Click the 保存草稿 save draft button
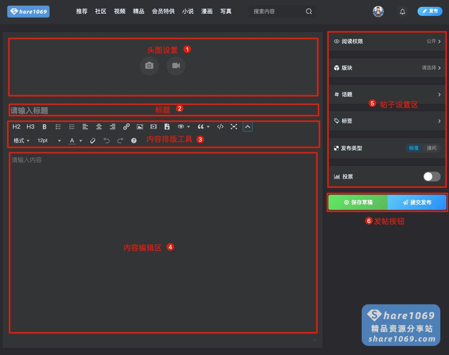Image resolution: width=449 pixels, height=355 pixels. tap(358, 202)
